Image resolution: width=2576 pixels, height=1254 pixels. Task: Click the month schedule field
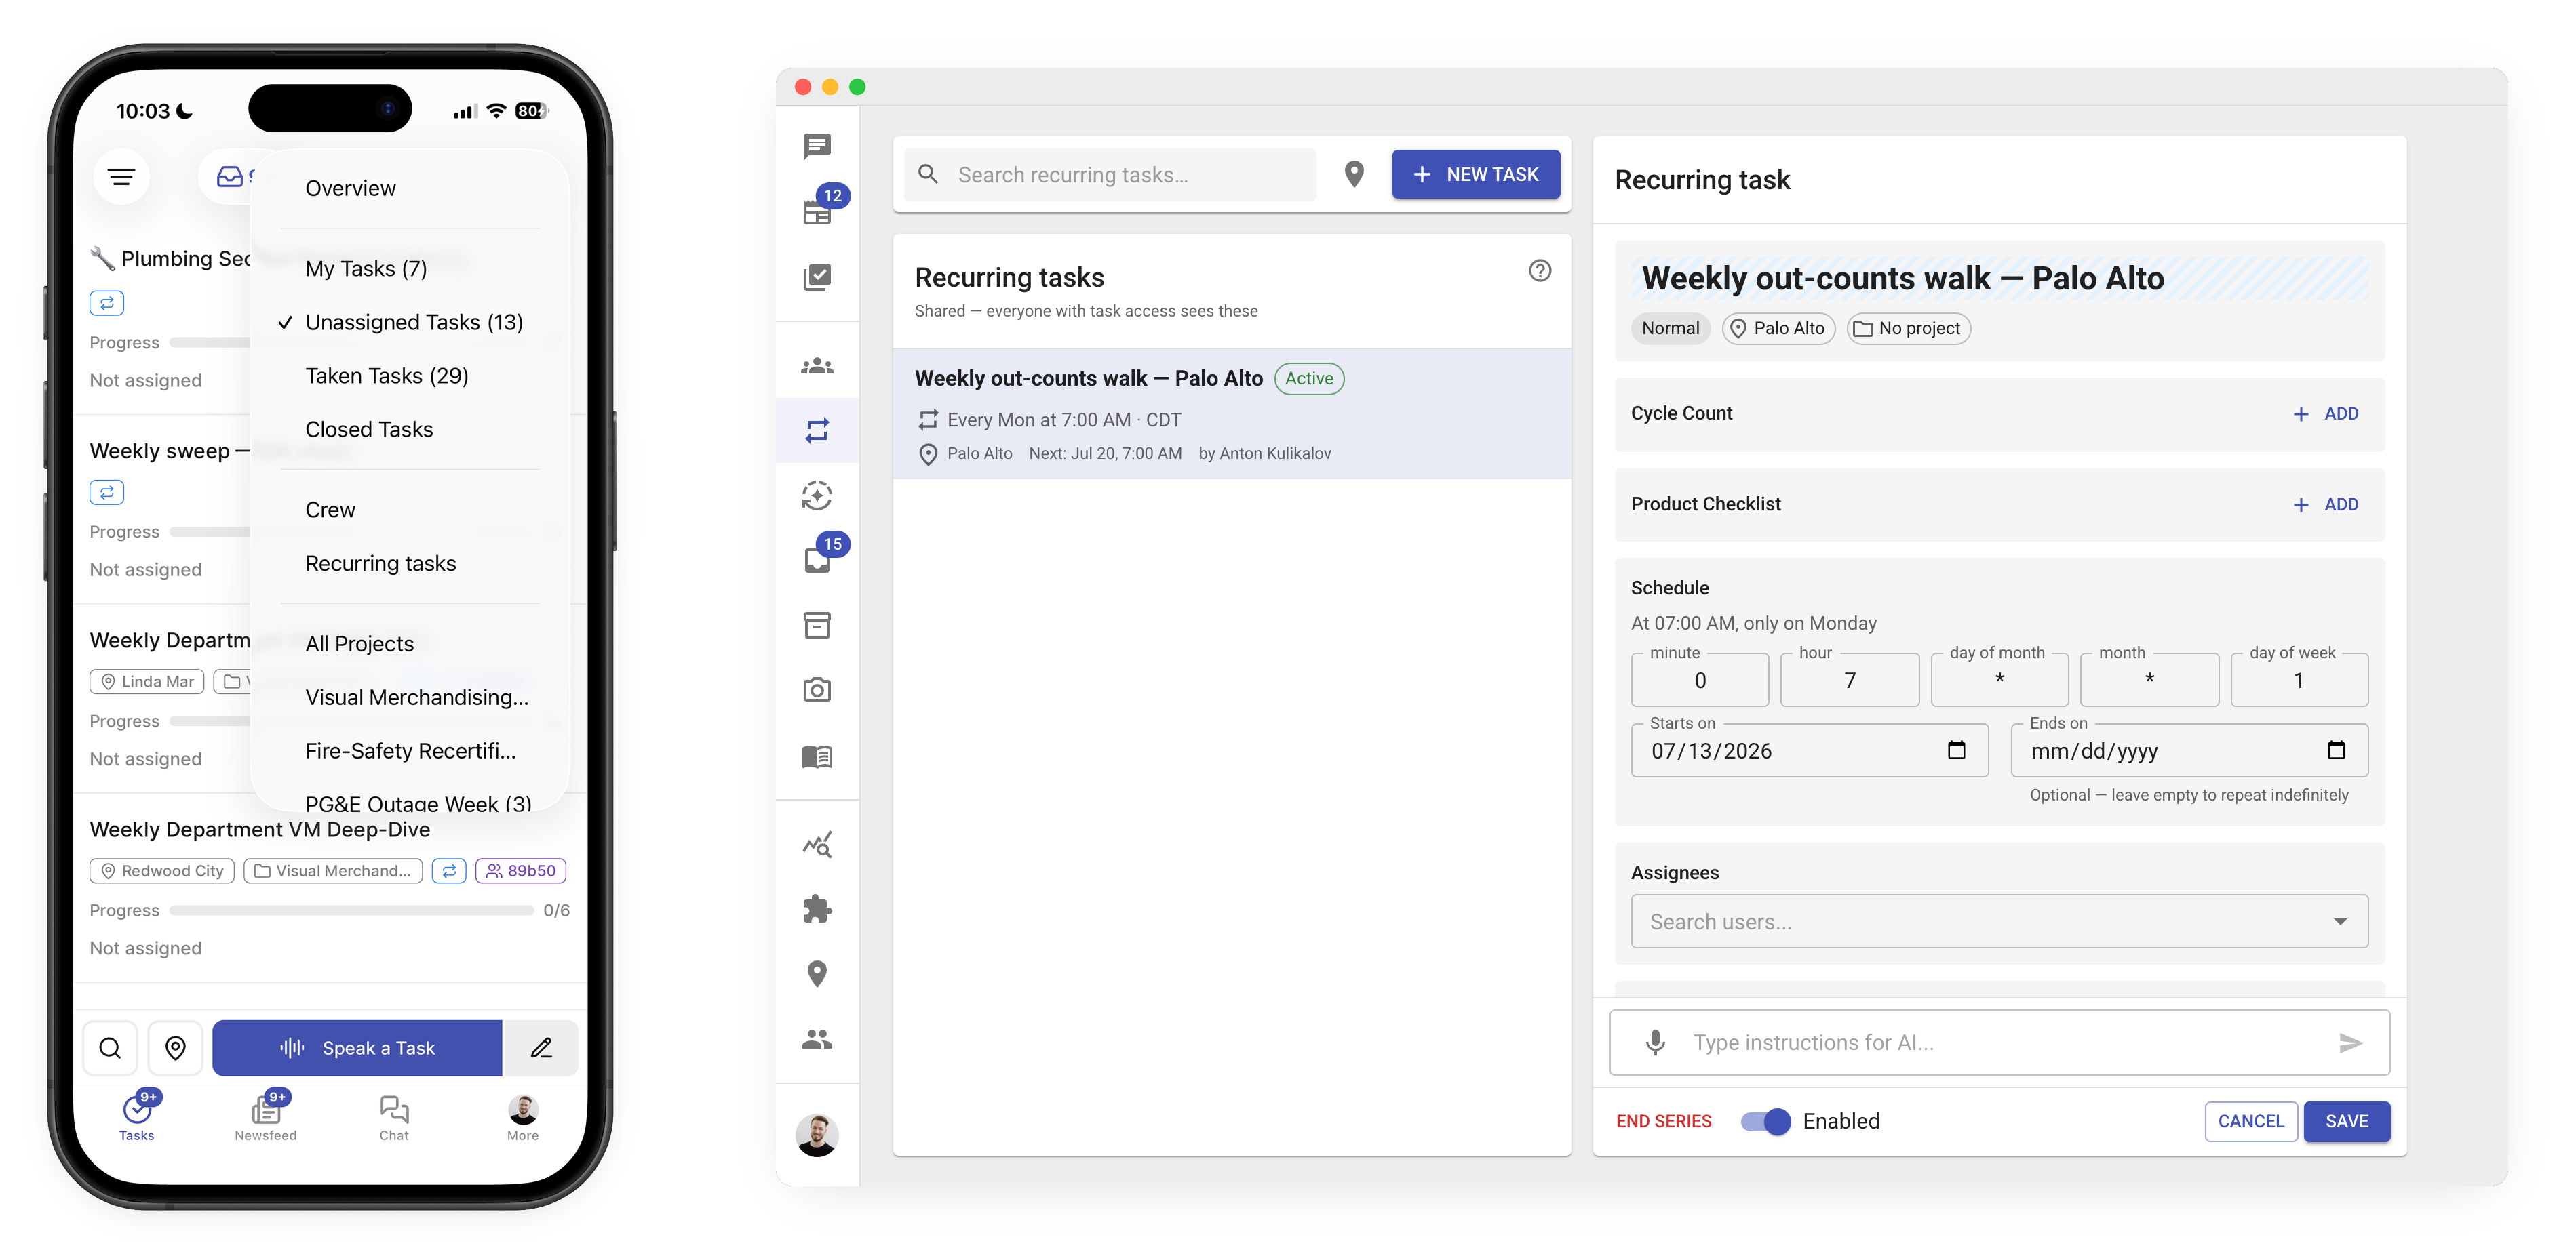(2149, 681)
